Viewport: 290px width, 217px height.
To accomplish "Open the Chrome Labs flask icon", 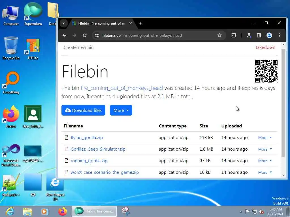I will click(249, 35).
